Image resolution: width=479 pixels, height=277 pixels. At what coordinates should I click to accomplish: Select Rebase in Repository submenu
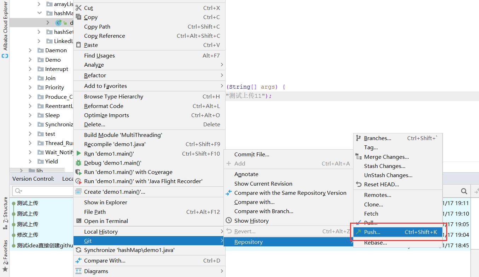click(x=398, y=242)
